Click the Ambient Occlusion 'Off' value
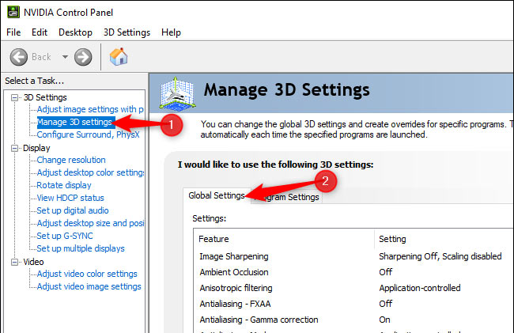The width and height of the screenshot is (514, 333). [x=386, y=272]
